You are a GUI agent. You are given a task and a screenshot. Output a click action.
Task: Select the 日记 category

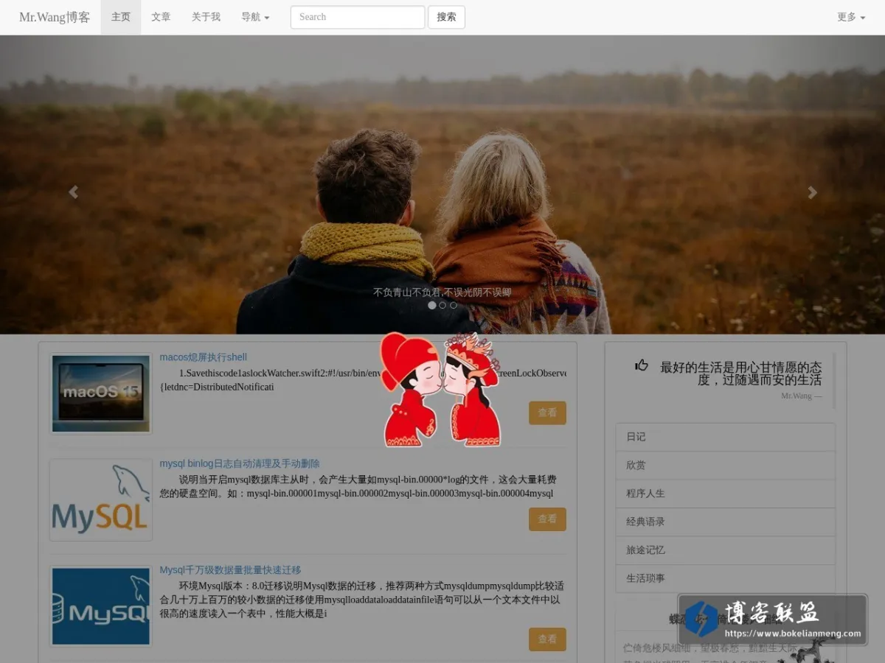(725, 437)
